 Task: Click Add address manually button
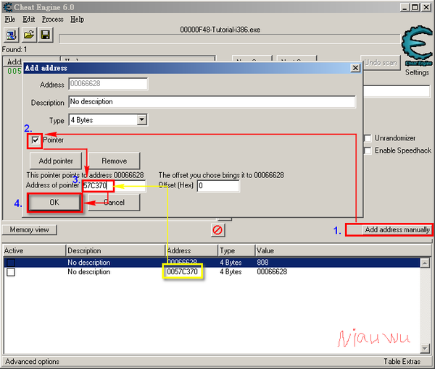389,230
